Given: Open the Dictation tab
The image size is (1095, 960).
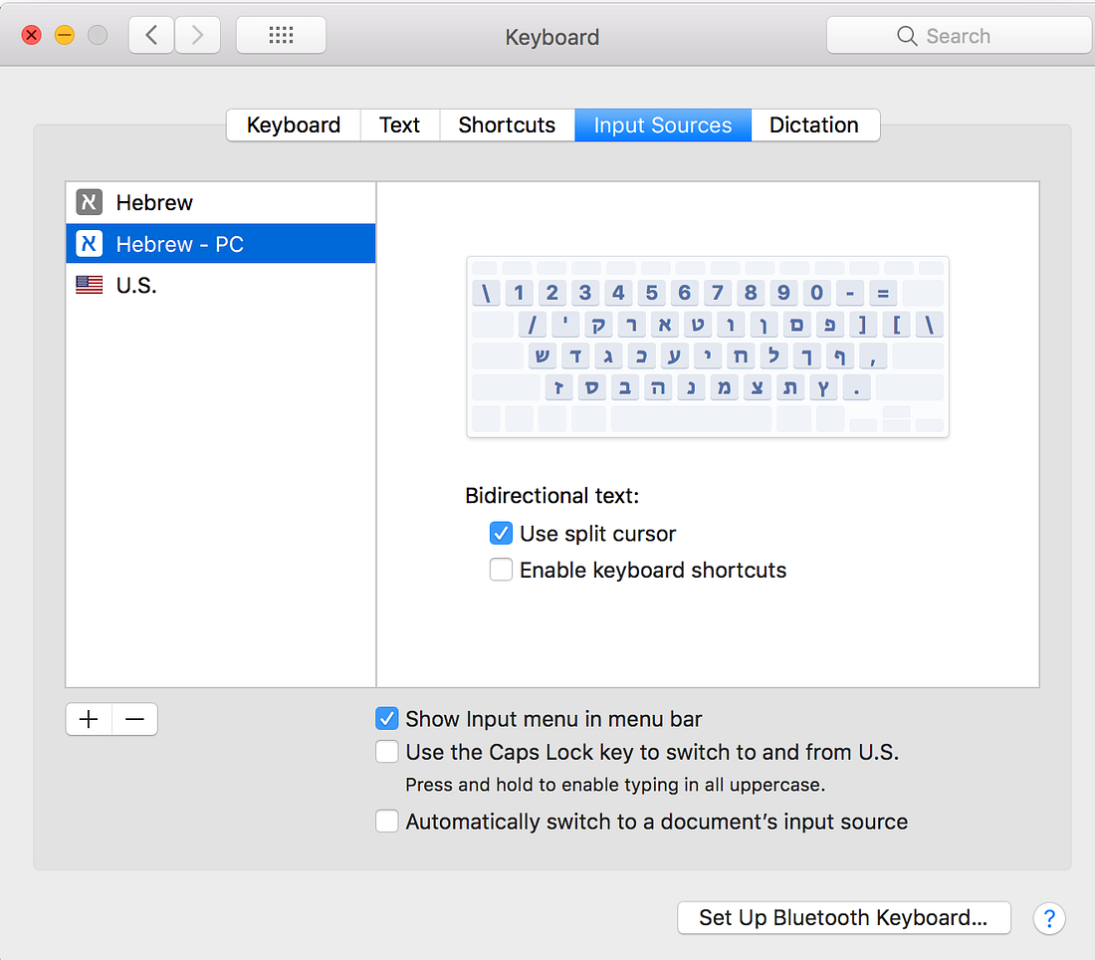Looking at the screenshot, I should coord(814,124).
